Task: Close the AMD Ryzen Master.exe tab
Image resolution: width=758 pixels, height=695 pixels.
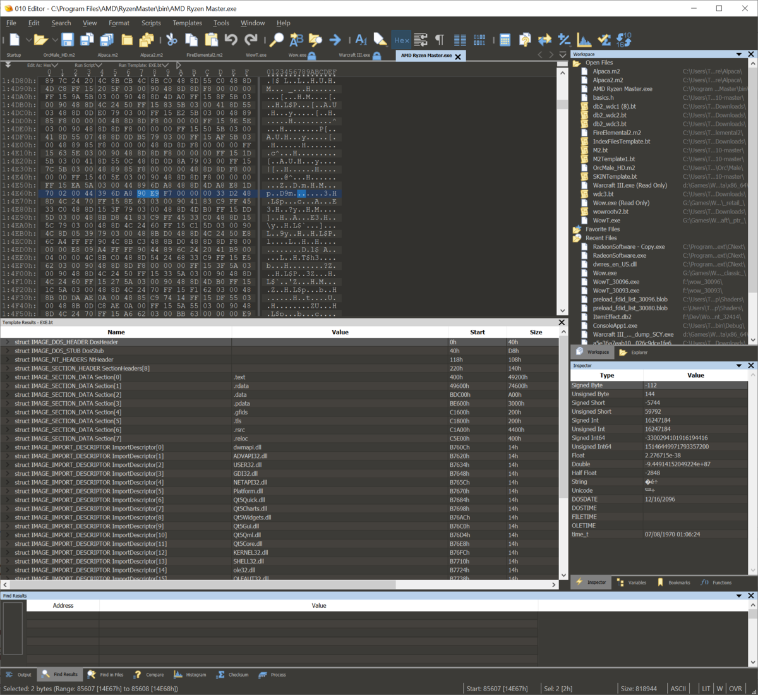Action: pos(458,56)
